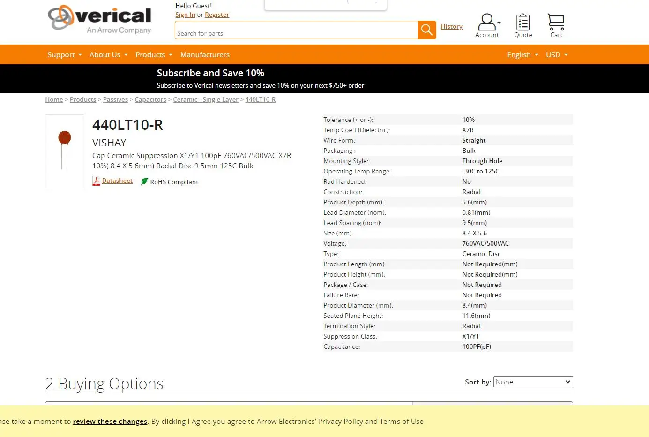The width and height of the screenshot is (649, 437).
Task: Open the Quote clipboard icon
Action: click(523, 25)
